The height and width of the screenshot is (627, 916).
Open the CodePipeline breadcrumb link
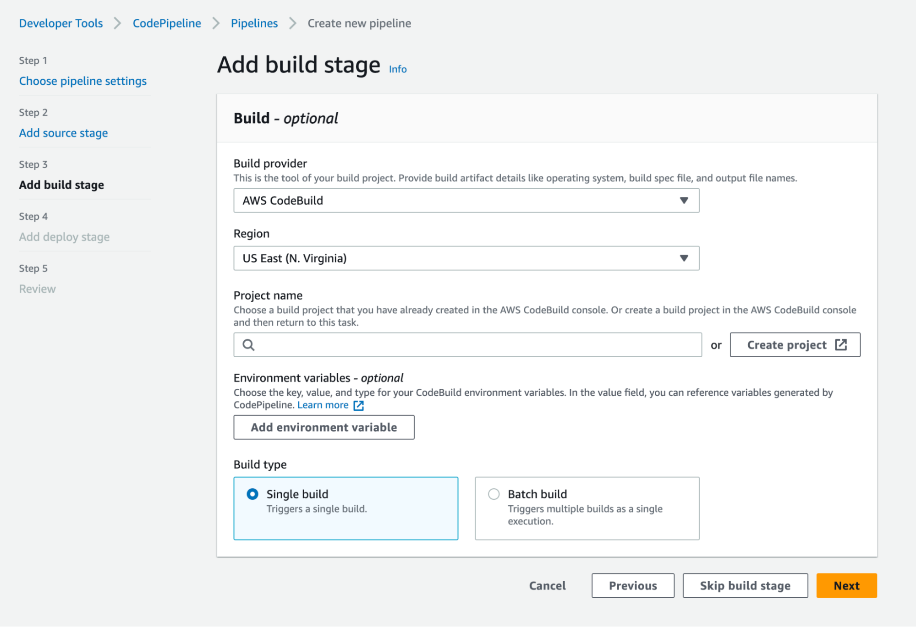point(166,23)
